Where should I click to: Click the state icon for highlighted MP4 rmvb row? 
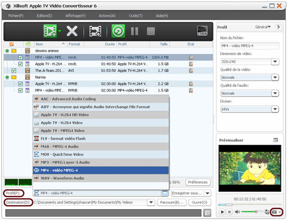click(191, 57)
